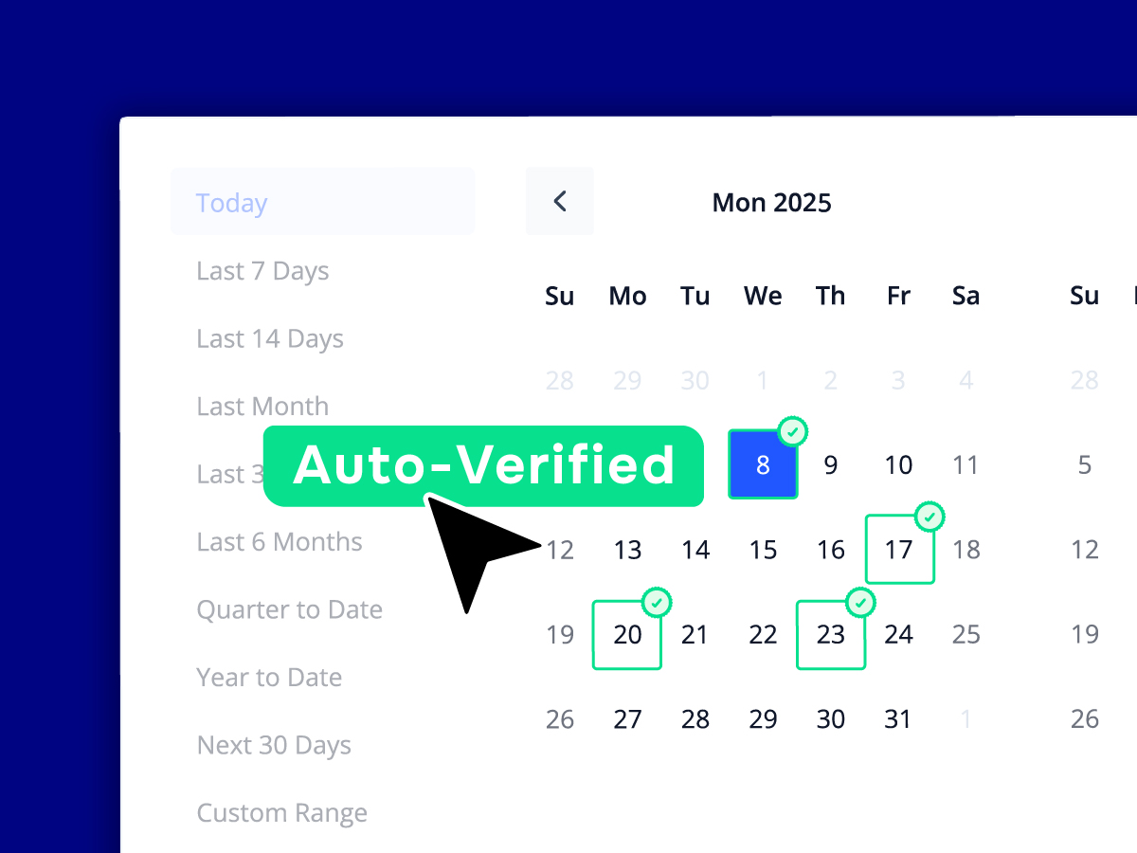
Task: Click the verified checkmark badge on date 8
Action: tap(793, 431)
